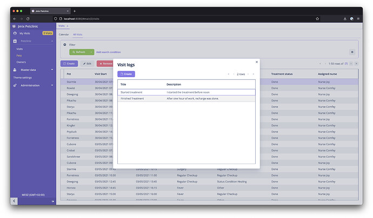
Task: Open the browser downloads icon
Action: (345, 19)
